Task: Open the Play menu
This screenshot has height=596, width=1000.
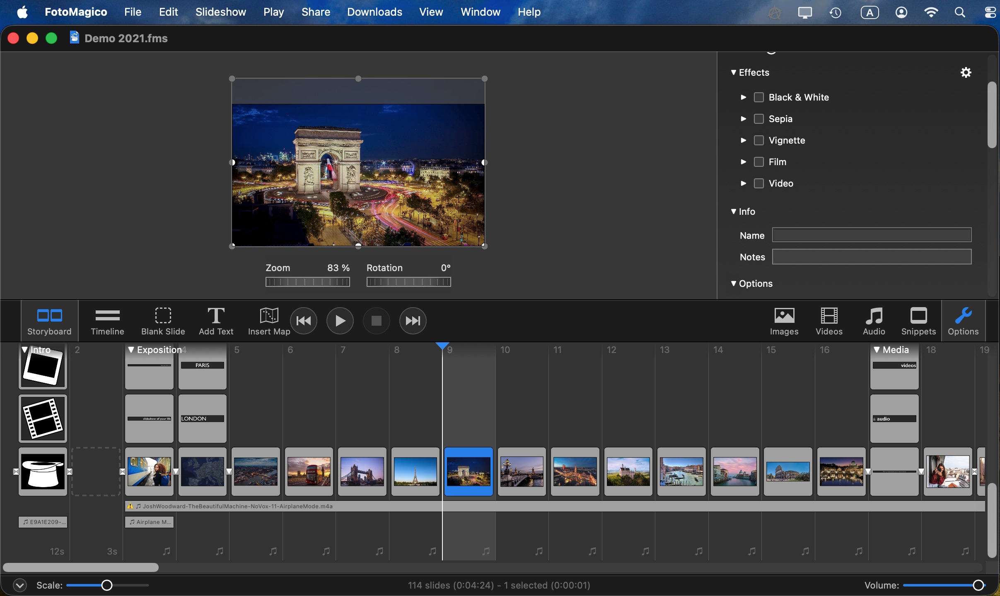Action: pyautogui.click(x=273, y=12)
